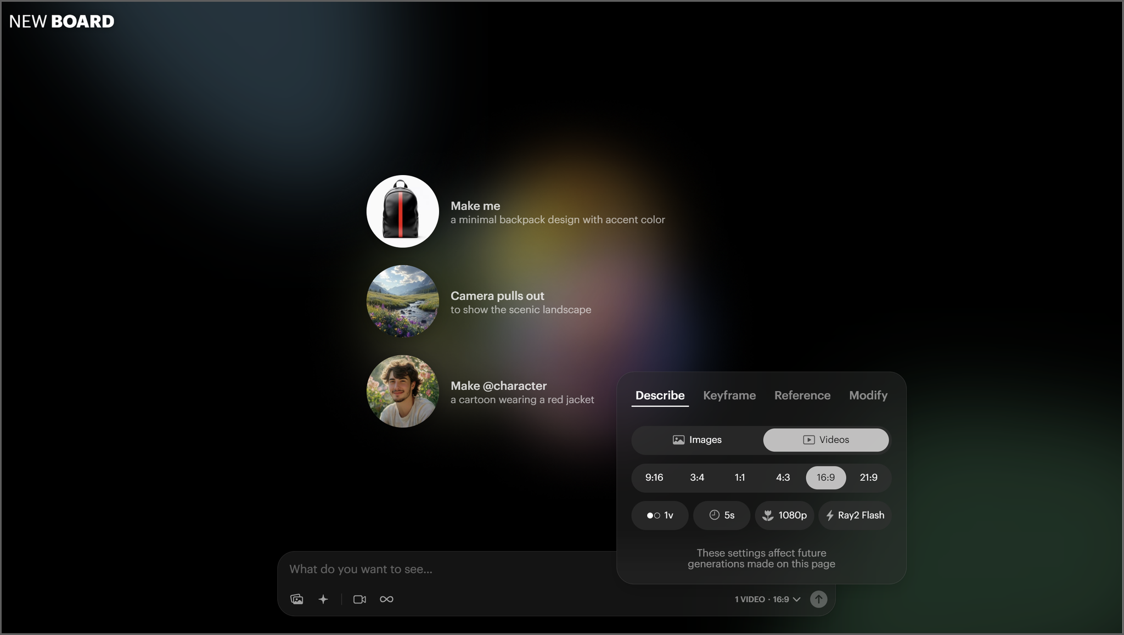The height and width of the screenshot is (635, 1124).
Task: Choose the 4:3 aspect ratio
Action: tap(783, 477)
